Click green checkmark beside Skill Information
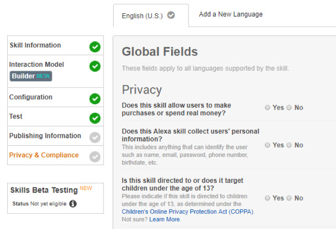The width and height of the screenshot is (336, 229). (x=95, y=47)
